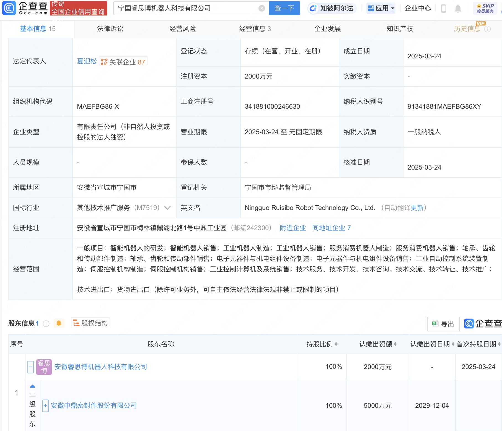The image size is (502, 431).
Task: Click the info icon beside 历史信息
Action: (x=488, y=29)
